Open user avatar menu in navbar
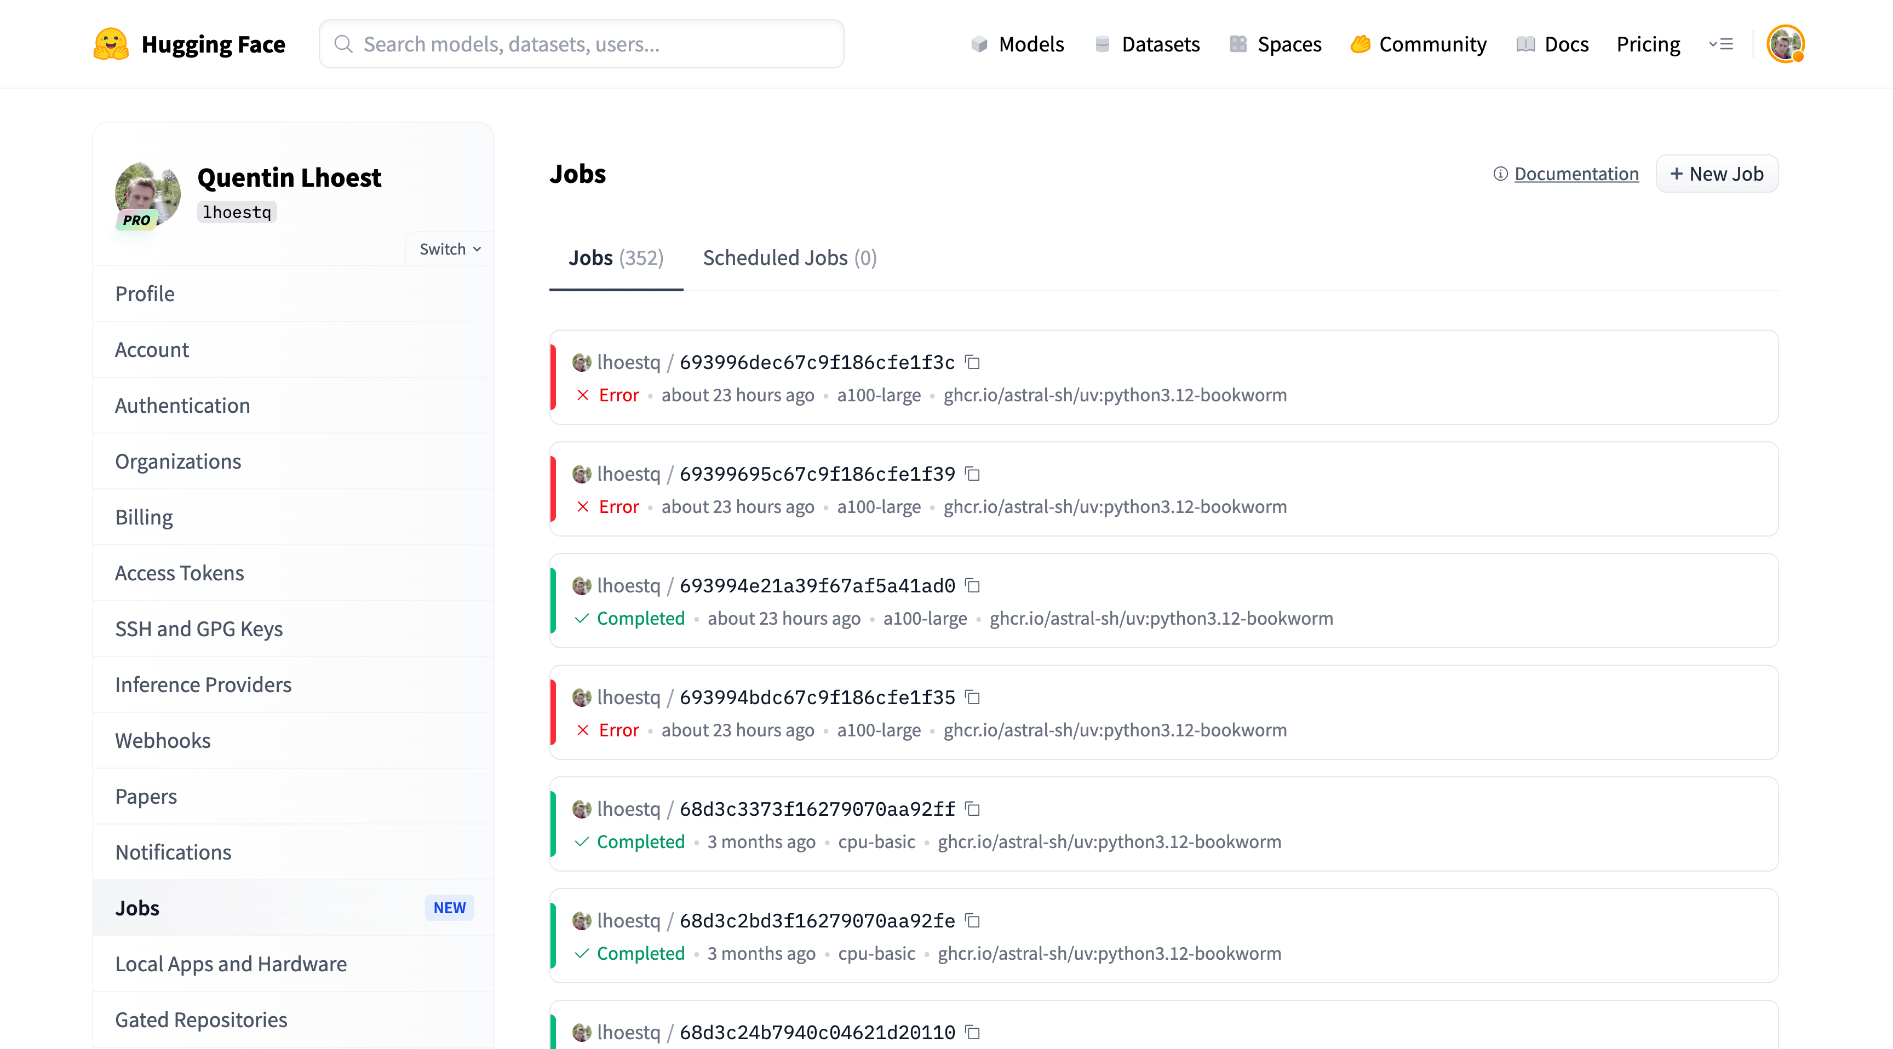This screenshot has height=1049, width=1893. [1785, 44]
